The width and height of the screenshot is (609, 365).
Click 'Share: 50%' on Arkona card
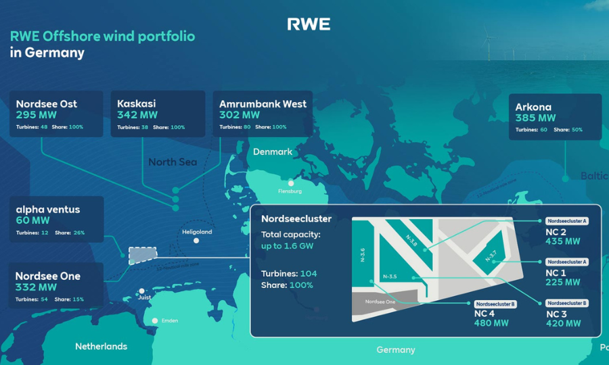tap(568, 130)
